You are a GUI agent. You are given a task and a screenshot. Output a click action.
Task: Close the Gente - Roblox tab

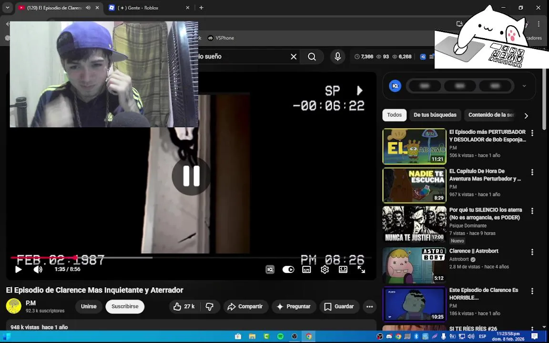[x=187, y=8]
